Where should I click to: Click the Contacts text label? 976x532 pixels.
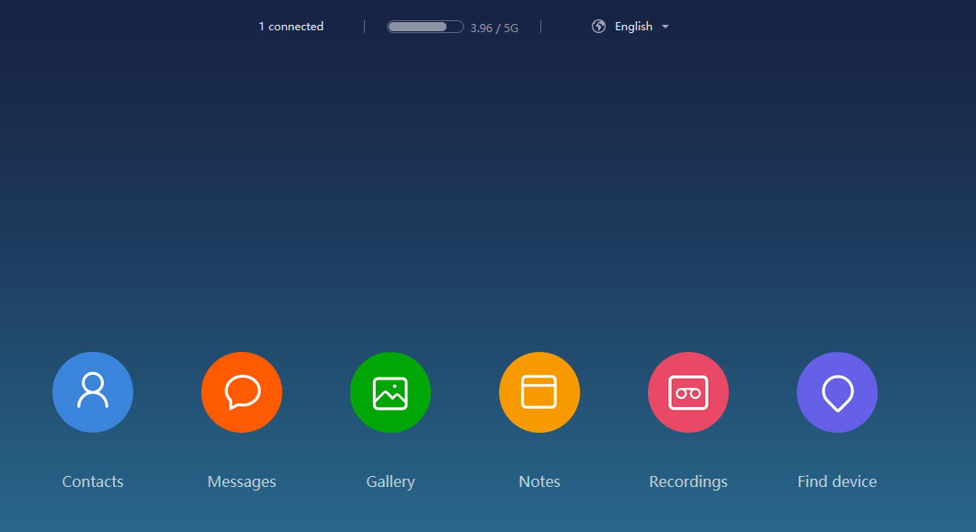click(93, 481)
